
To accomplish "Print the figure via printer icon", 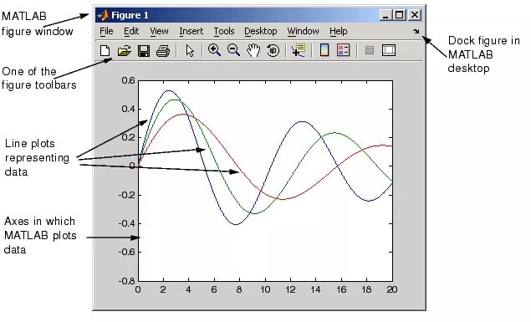I will click(x=163, y=51).
